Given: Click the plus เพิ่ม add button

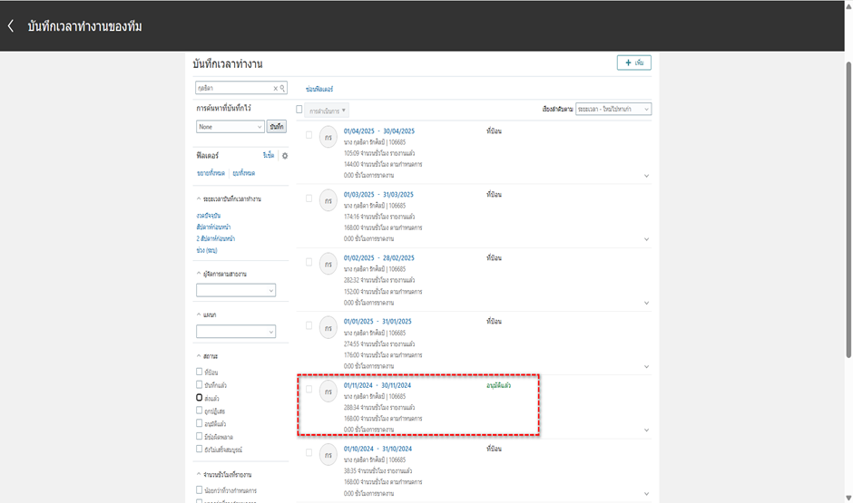Looking at the screenshot, I should coord(633,63).
